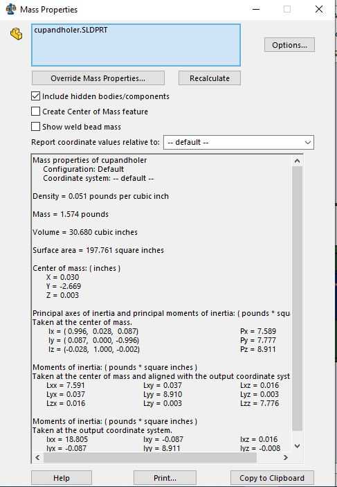Click the 'Pz = 8.911' principal moment

pyautogui.click(x=258, y=349)
